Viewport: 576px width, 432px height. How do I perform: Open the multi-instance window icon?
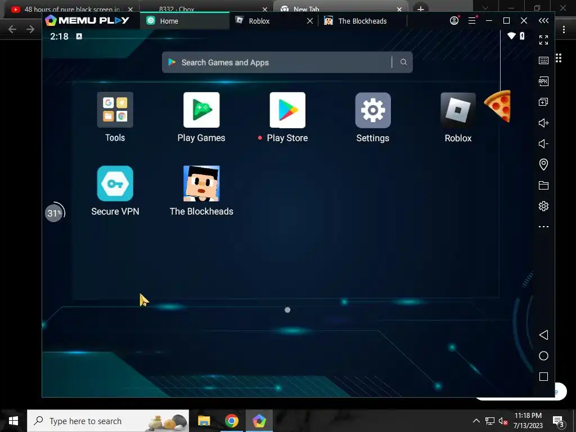(x=544, y=102)
